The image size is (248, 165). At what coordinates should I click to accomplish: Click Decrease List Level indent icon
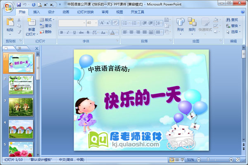point(144,23)
